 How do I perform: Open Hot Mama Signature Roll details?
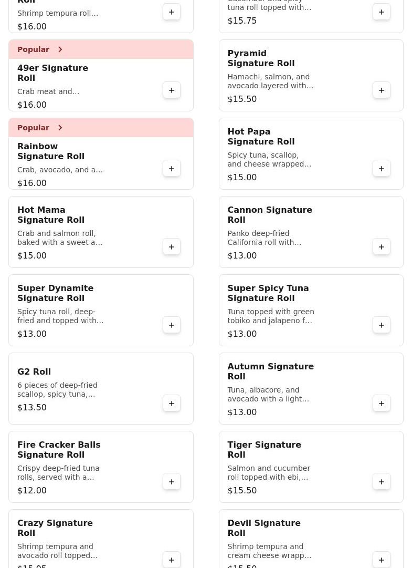(x=51, y=215)
